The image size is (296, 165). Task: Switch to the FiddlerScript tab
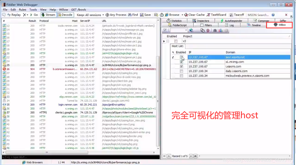177,25
